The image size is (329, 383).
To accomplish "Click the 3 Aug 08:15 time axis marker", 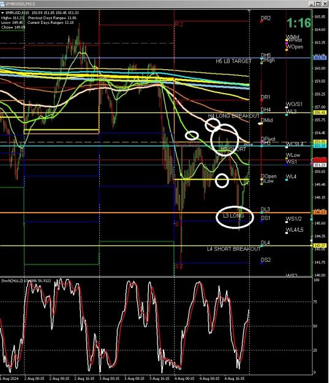I will [x=134, y=378].
